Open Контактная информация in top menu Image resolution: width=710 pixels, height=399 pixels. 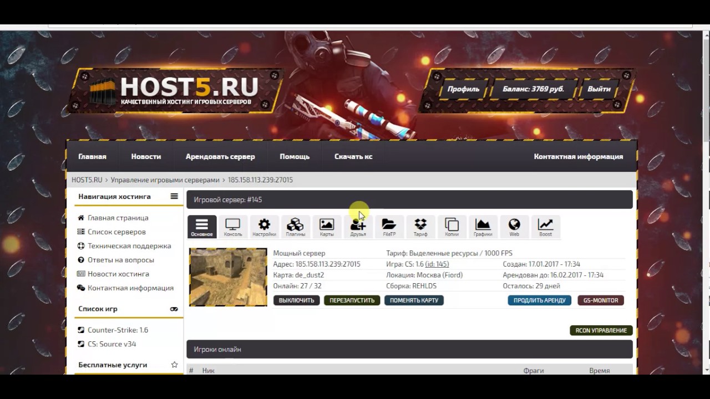point(579,157)
